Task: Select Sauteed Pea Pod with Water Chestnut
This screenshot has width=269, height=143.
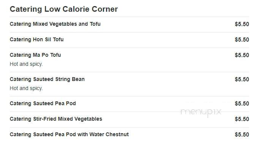Action: tap(69, 134)
